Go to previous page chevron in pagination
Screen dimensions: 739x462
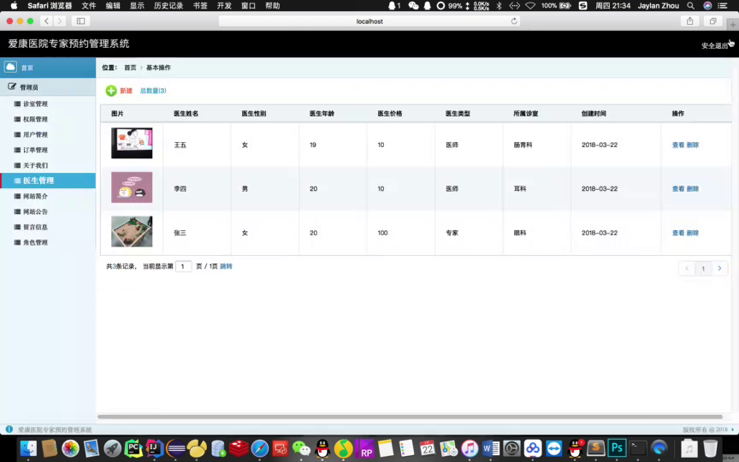pyautogui.click(x=687, y=269)
